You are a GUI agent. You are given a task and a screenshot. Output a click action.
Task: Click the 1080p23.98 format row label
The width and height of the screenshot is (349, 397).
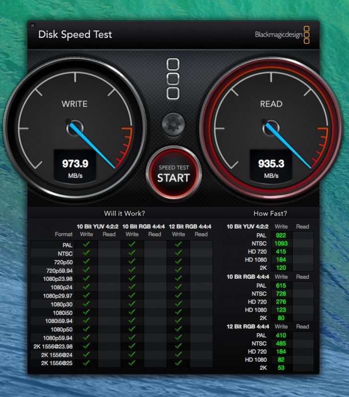coord(58,279)
